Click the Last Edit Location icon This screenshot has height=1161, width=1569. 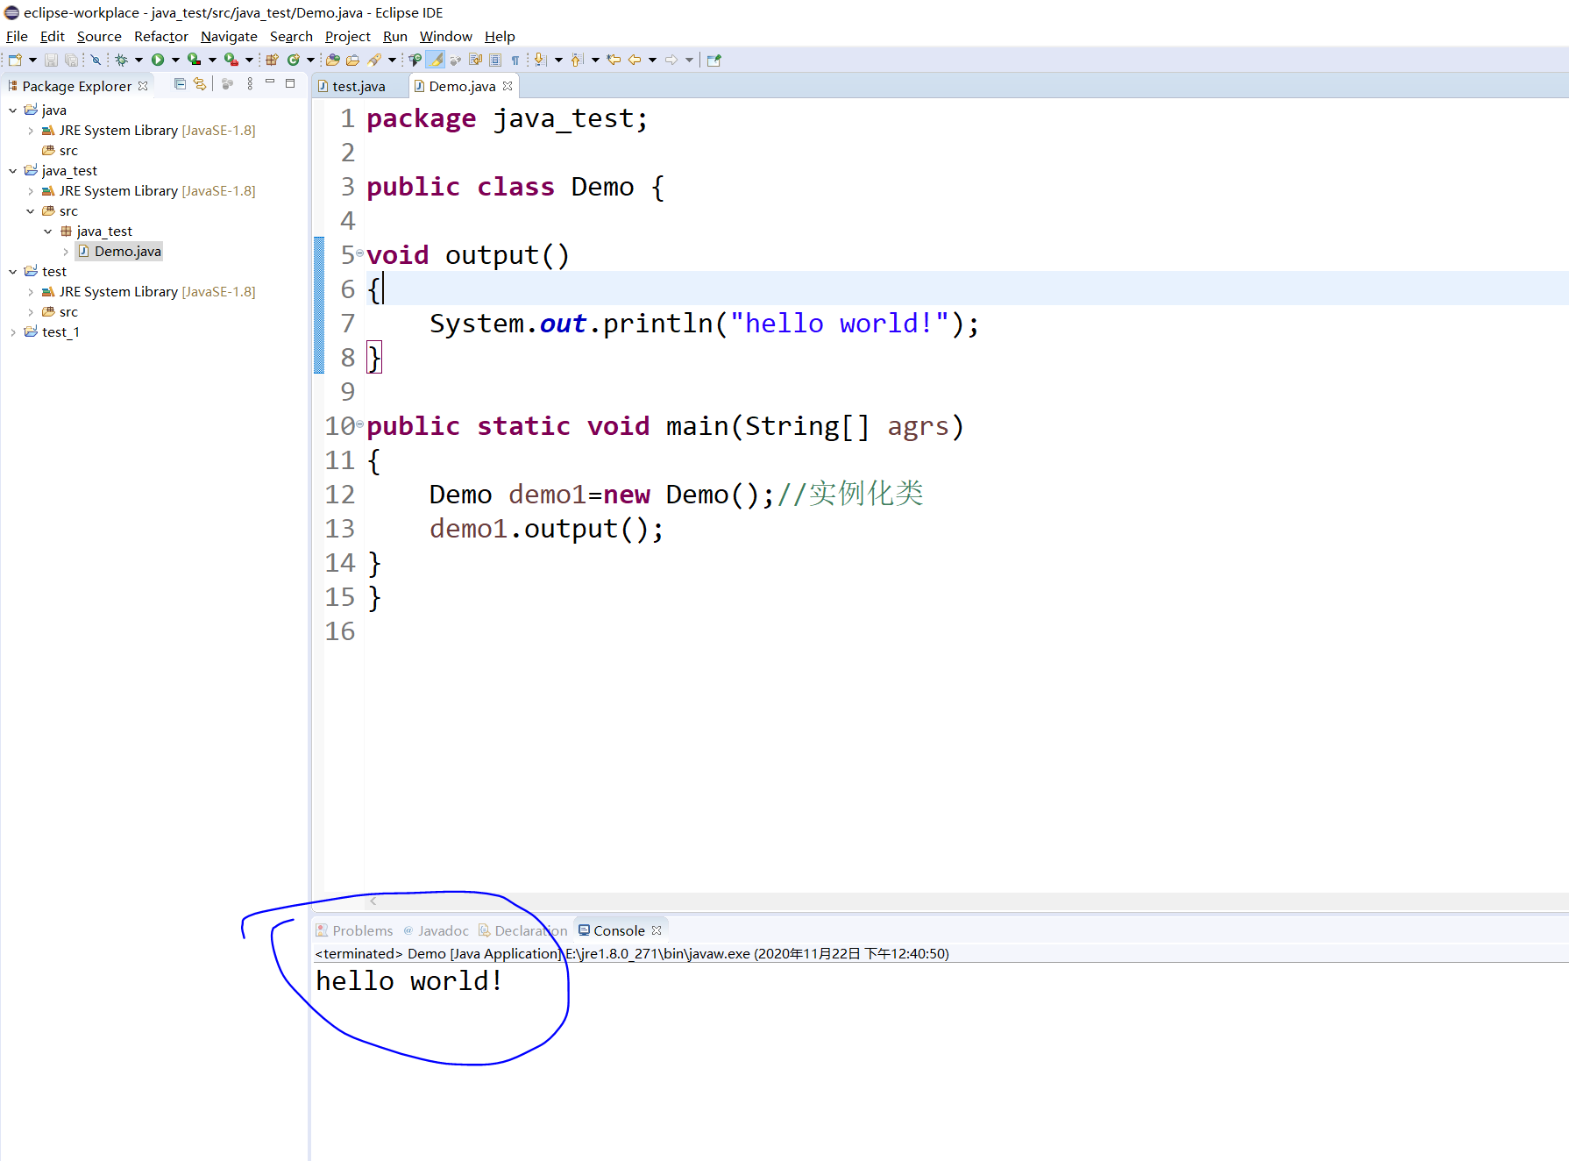click(614, 60)
